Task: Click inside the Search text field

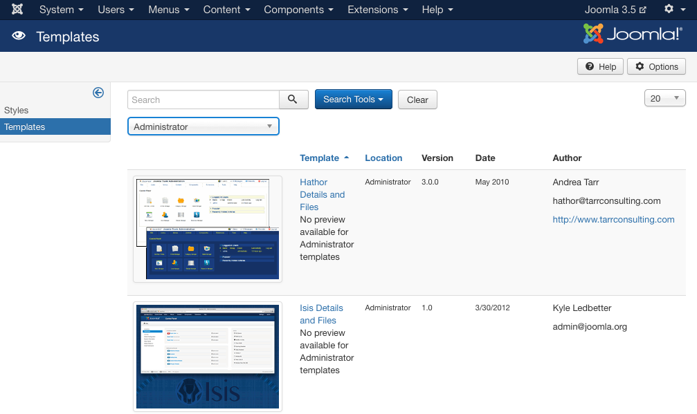Action: (x=203, y=100)
